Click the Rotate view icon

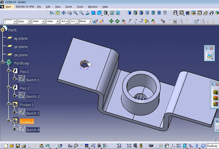(70, 13)
